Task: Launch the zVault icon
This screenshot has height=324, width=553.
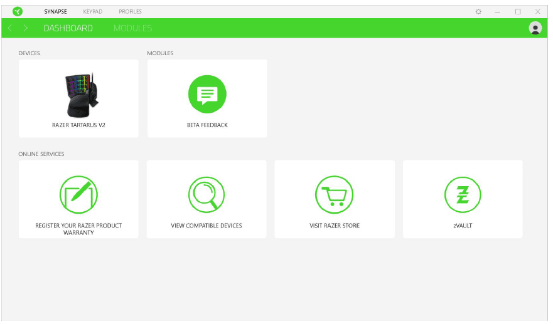Action: pos(463,194)
